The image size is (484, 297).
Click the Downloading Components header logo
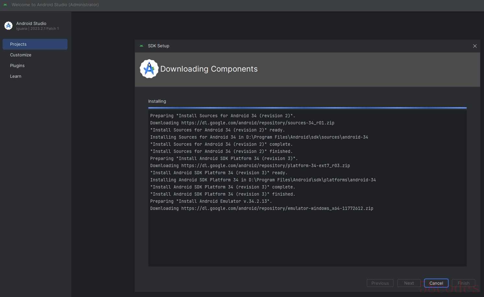click(x=149, y=69)
